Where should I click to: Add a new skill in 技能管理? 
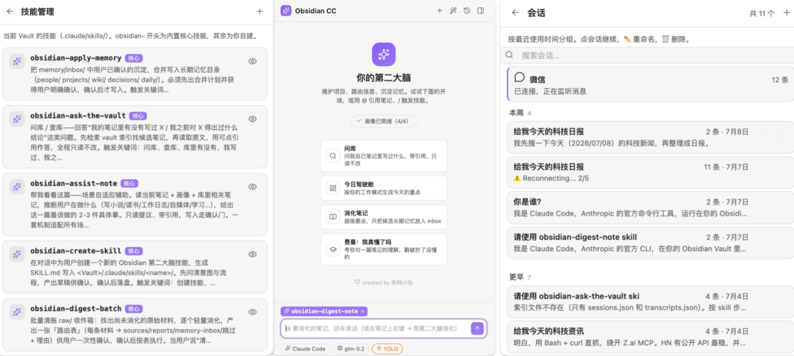point(260,12)
